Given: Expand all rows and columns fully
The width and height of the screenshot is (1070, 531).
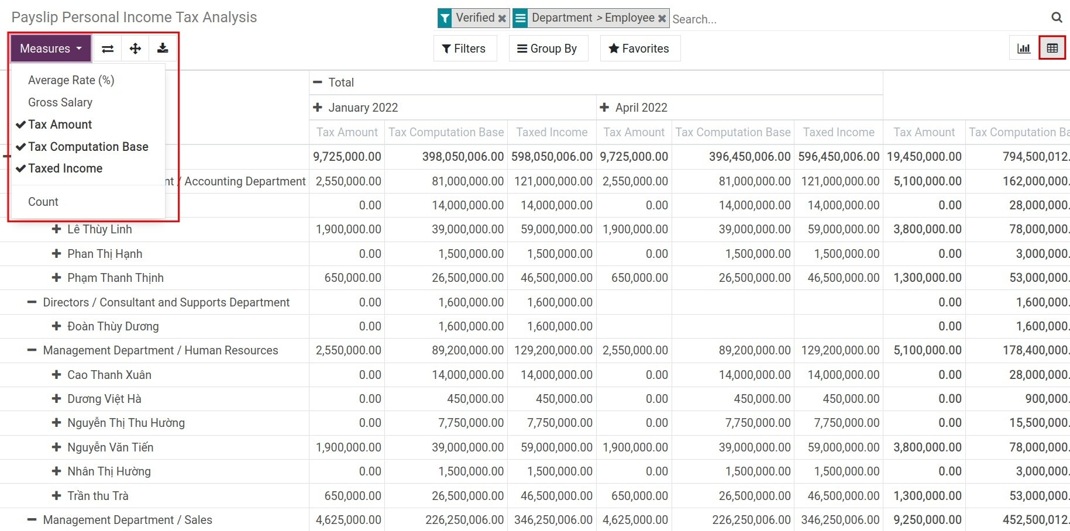Looking at the screenshot, I should click(135, 48).
